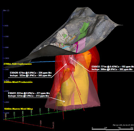134x131 pixels.
Task: Click the East (X) axis label
Action: (x=53, y=125)
